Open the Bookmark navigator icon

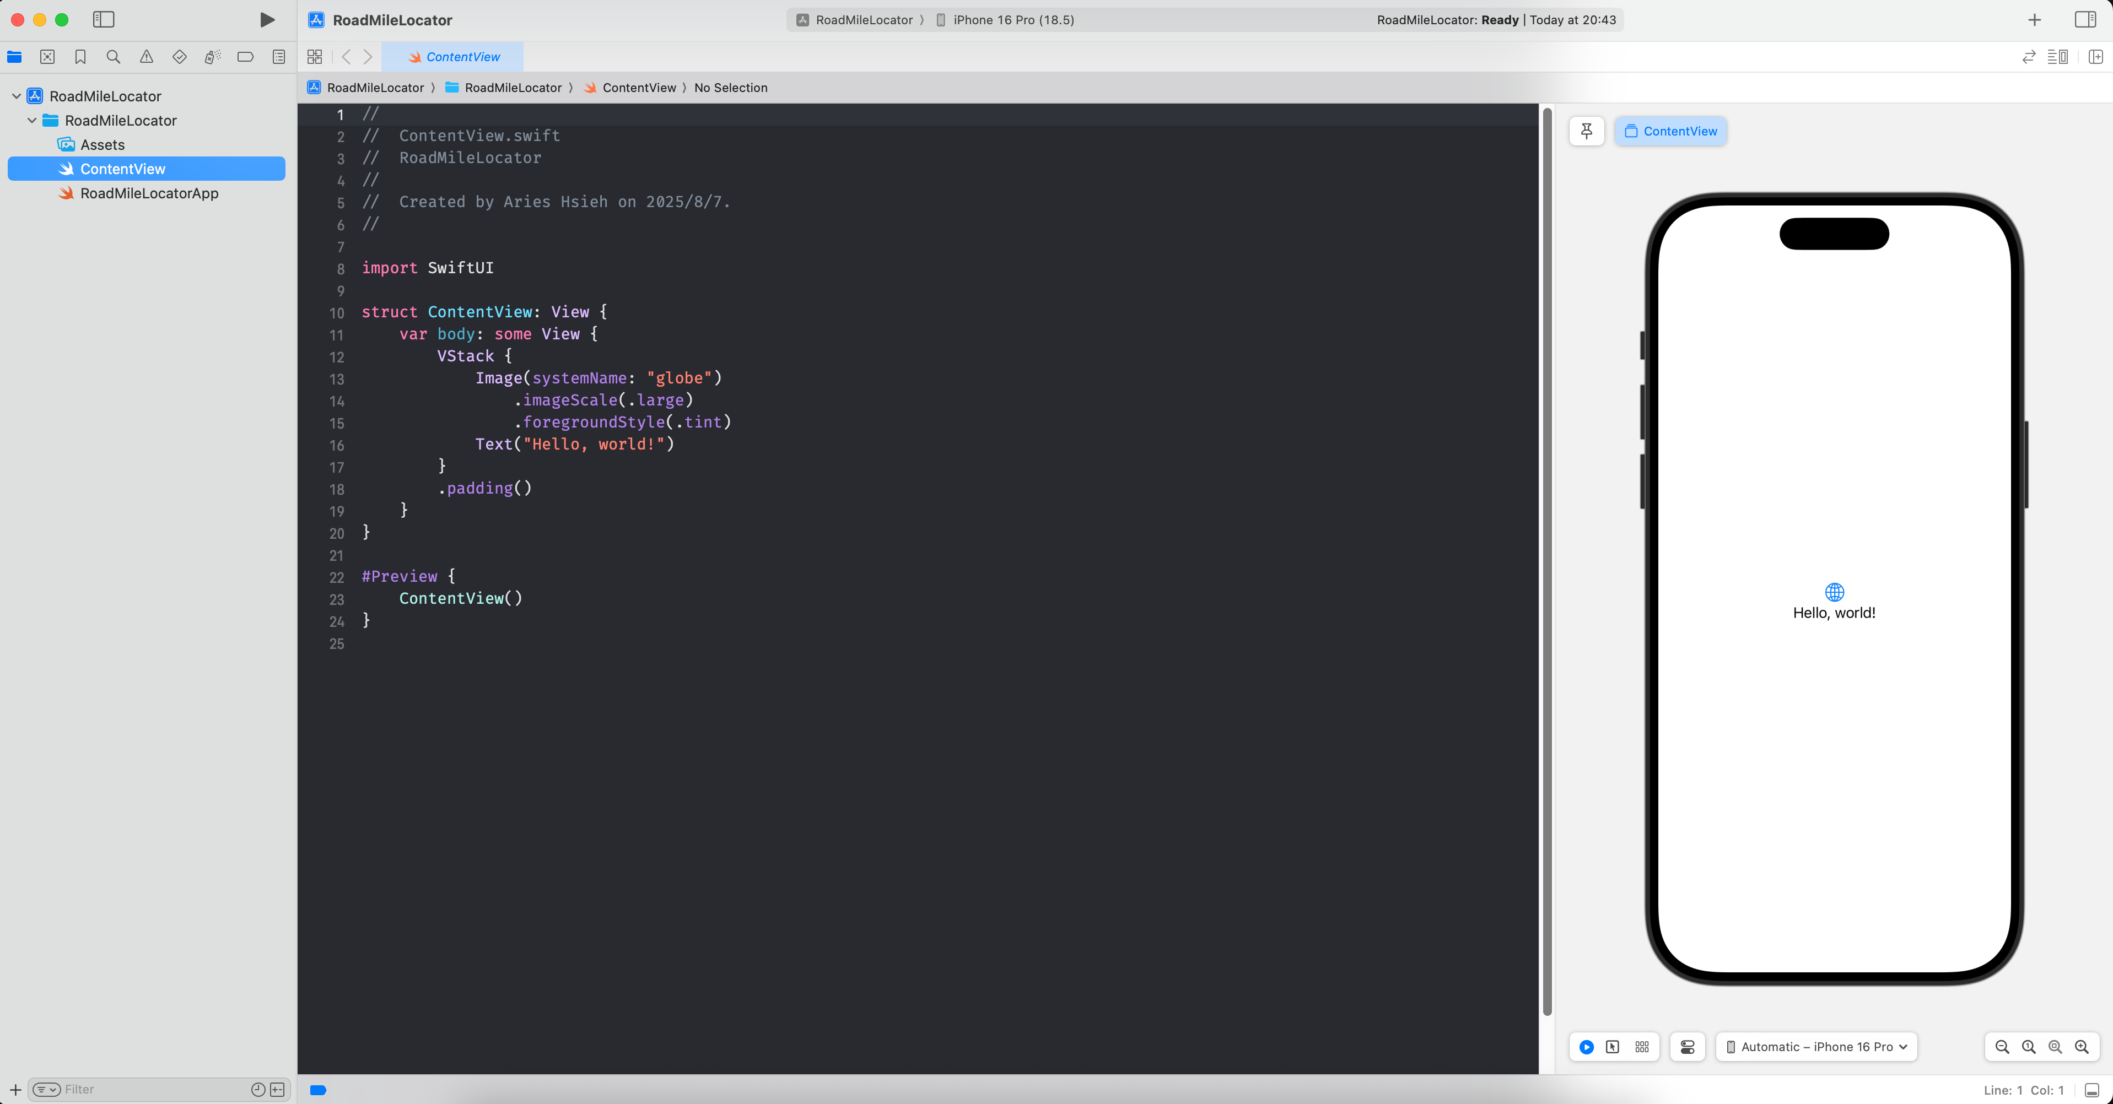(x=80, y=57)
